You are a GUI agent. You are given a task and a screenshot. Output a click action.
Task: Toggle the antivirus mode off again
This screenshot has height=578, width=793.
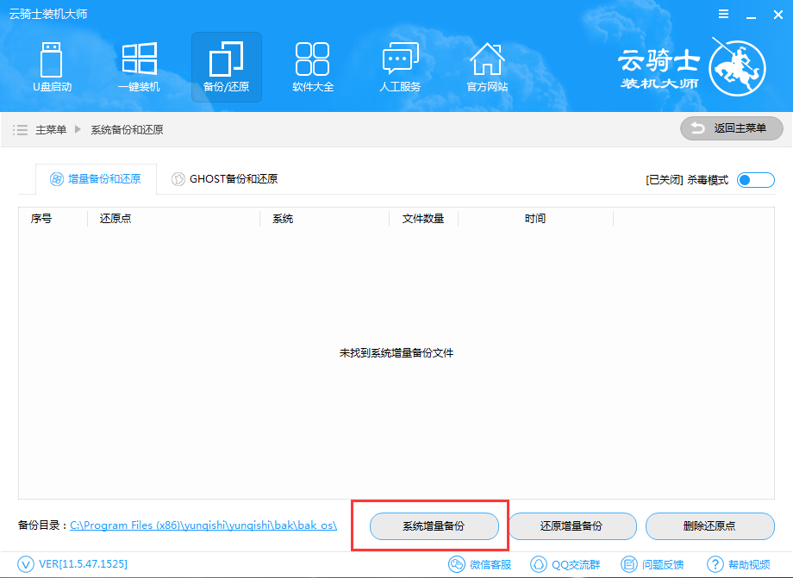755,179
